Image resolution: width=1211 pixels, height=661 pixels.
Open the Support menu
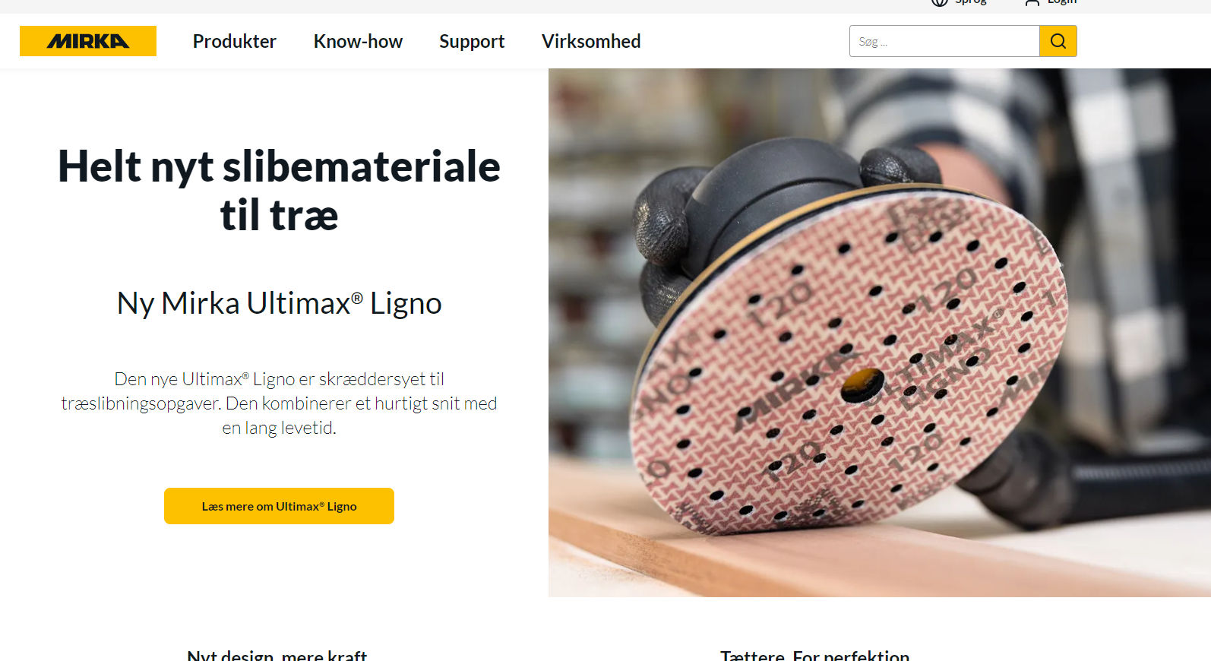tap(472, 41)
